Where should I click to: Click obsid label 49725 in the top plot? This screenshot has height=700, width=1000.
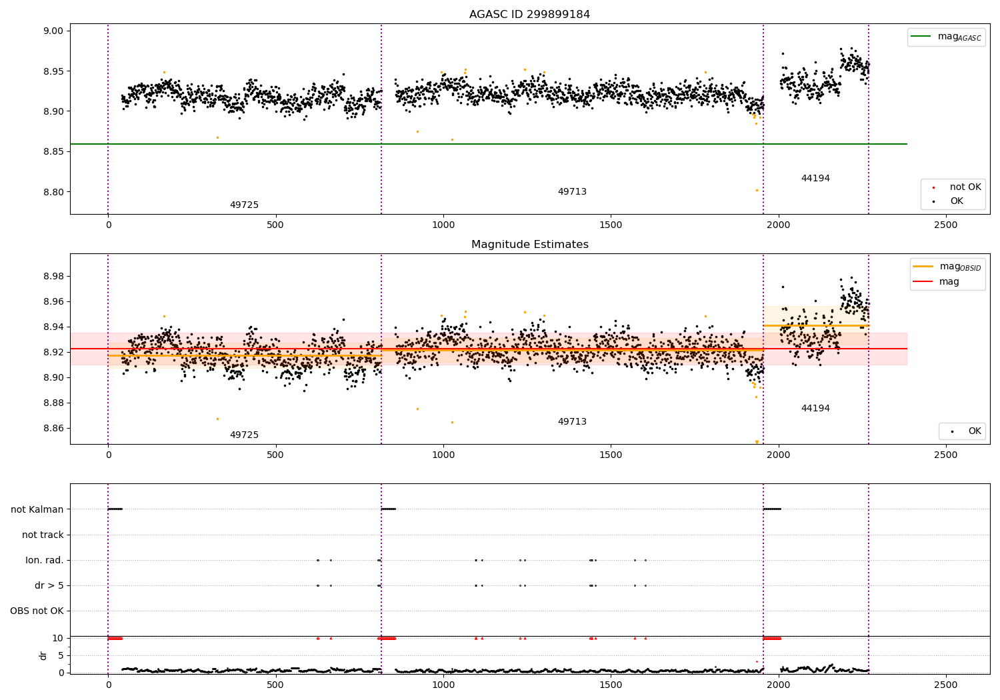[x=244, y=205]
